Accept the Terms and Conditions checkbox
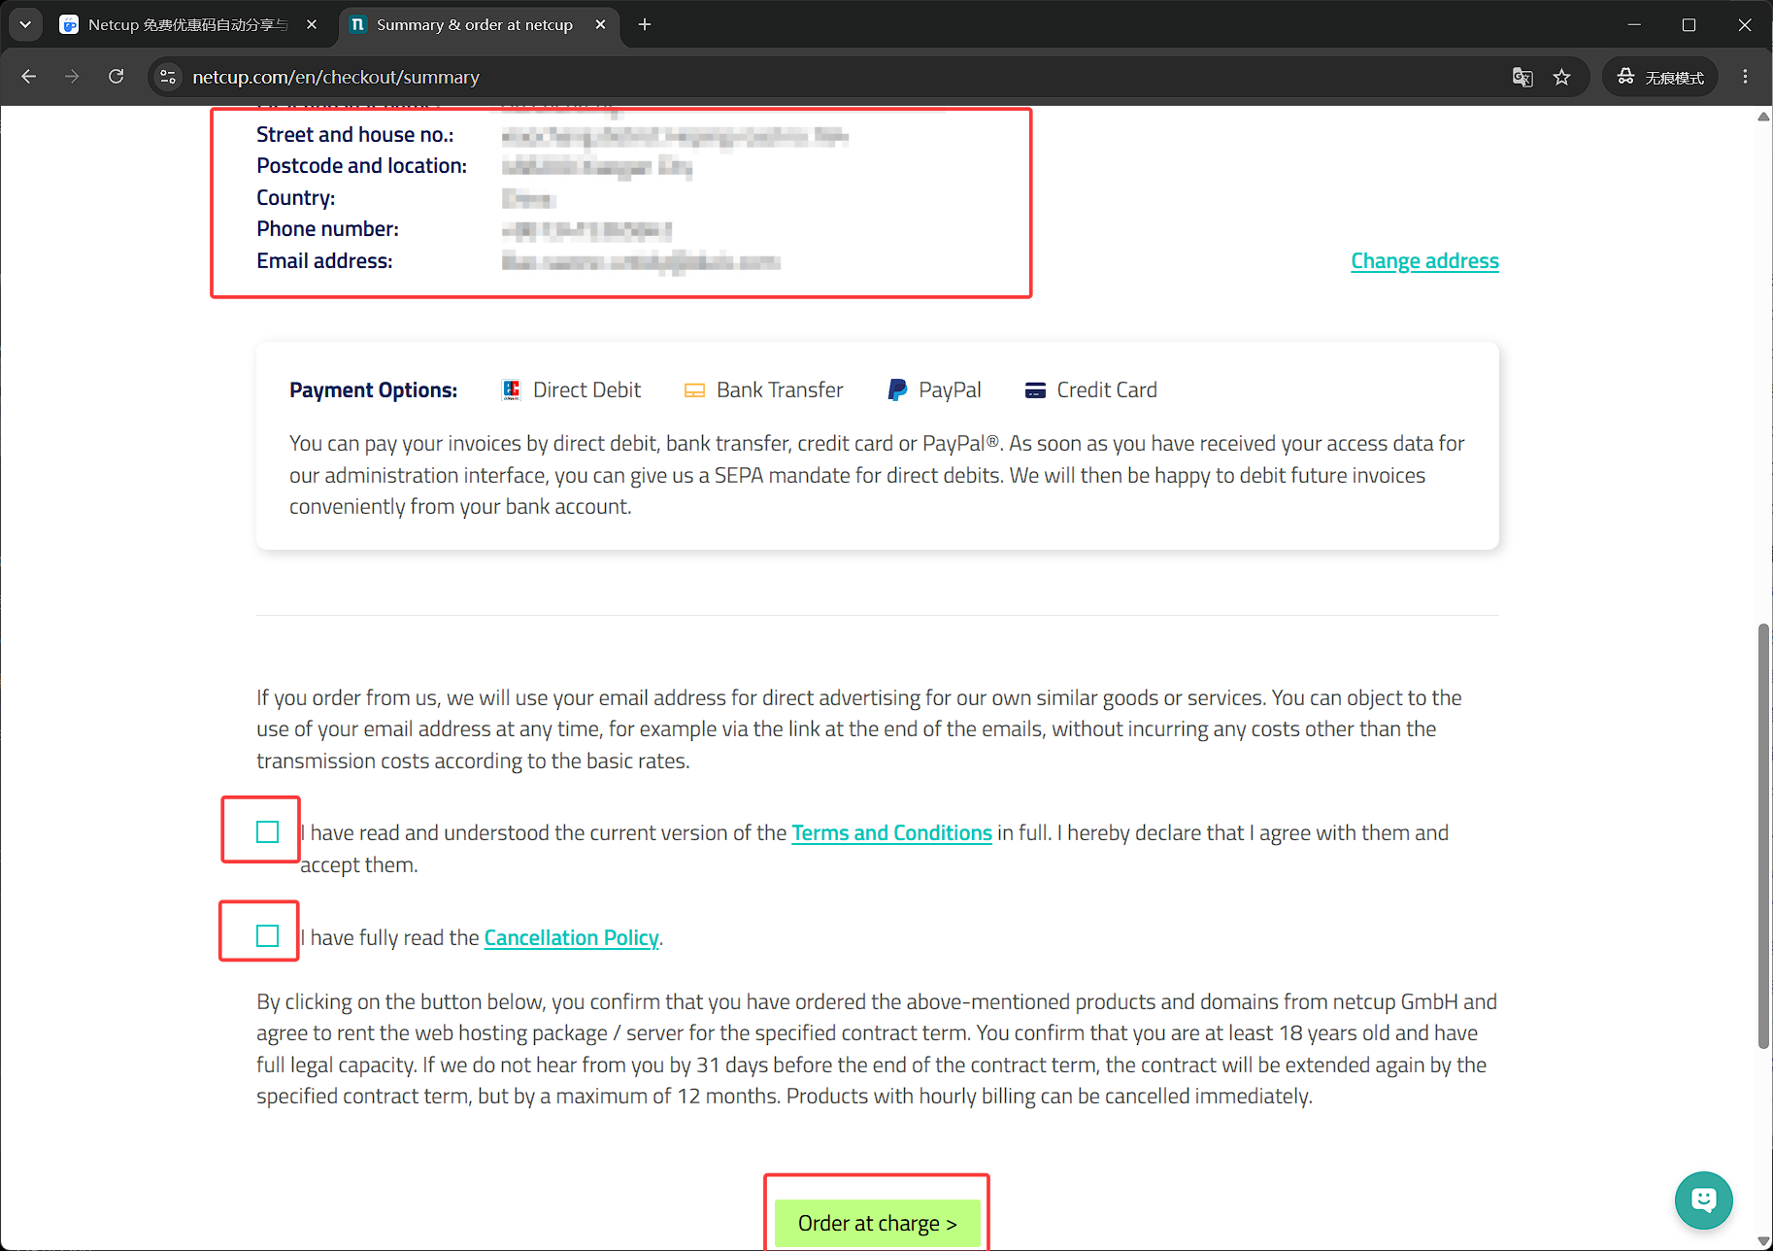Viewport: 1773px width, 1251px height. [x=268, y=832]
